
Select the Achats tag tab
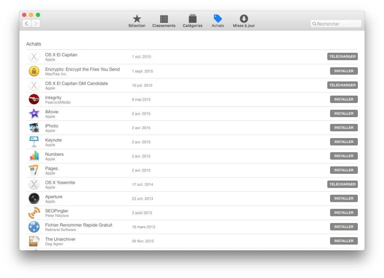click(218, 21)
